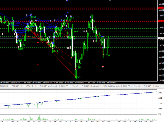Click the 1.08105 price axis value

click(x=161, y=4)
